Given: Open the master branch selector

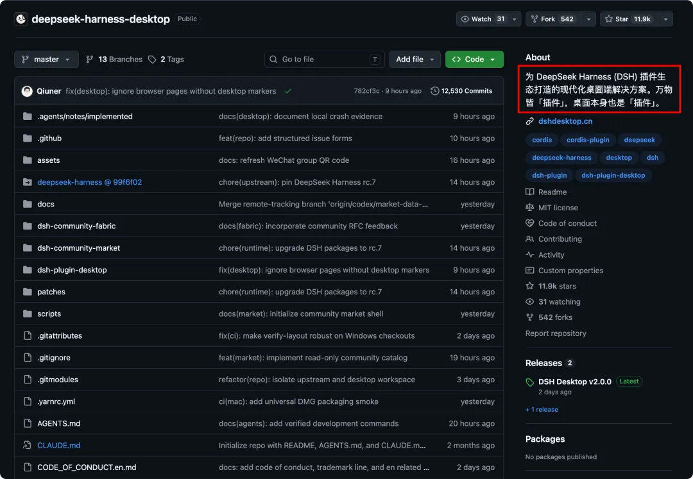Looking at the screenshot, I should point(46,59).
